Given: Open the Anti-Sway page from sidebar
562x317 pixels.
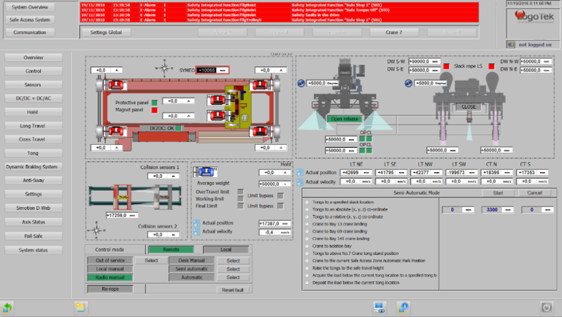Looking at the screenshot, I should click(33, 180).
